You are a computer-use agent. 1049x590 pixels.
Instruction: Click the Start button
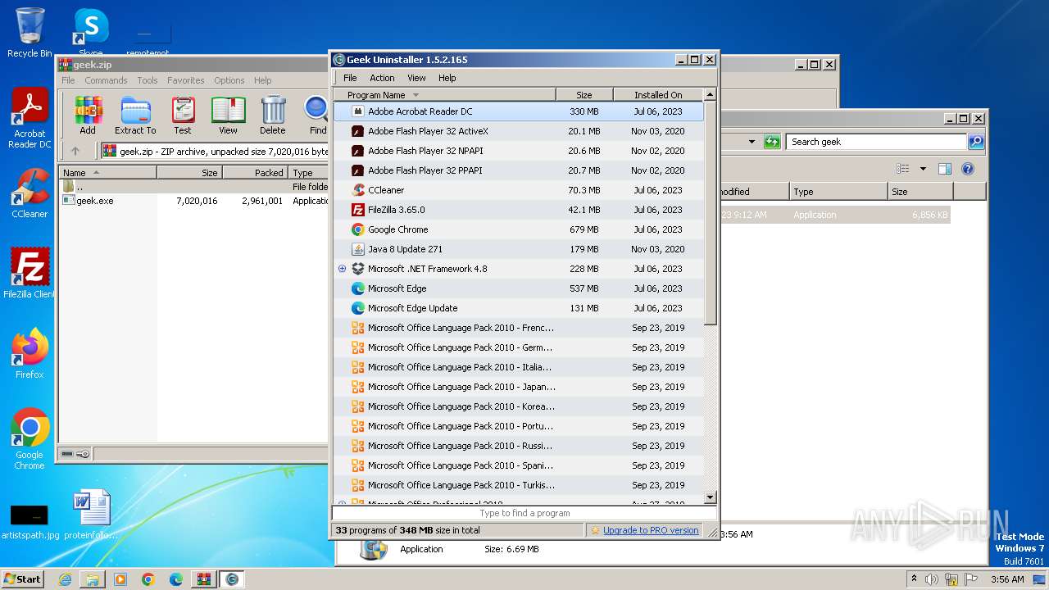(23, 579)
